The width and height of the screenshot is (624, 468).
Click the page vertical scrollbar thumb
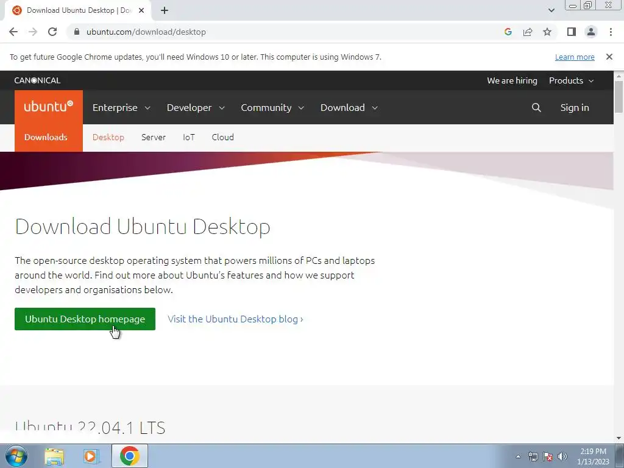click(x=619, y=97)
